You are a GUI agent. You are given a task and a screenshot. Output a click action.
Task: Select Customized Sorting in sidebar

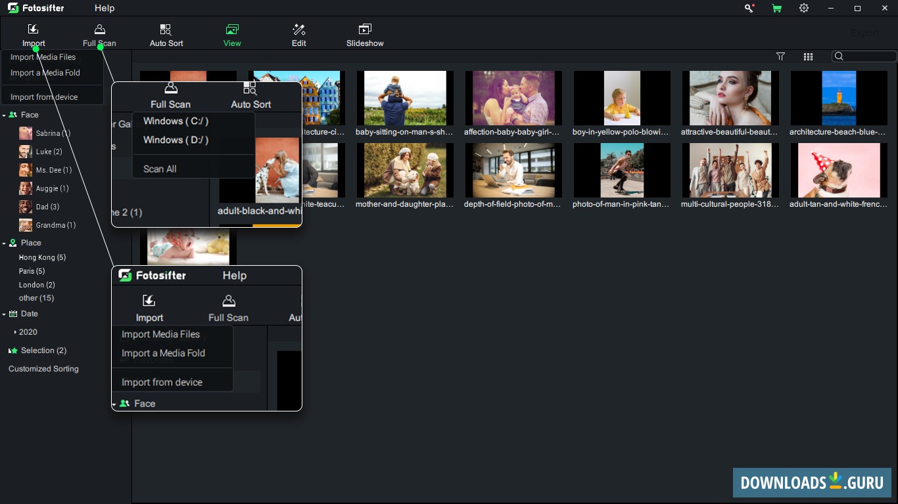(43, 369)
